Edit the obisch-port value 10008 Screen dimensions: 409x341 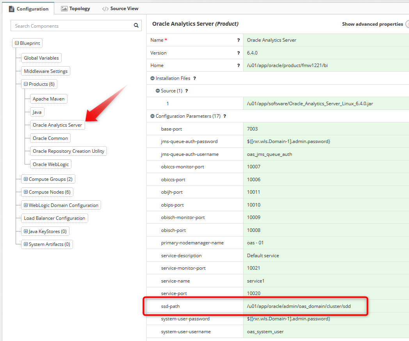point(326,230)
